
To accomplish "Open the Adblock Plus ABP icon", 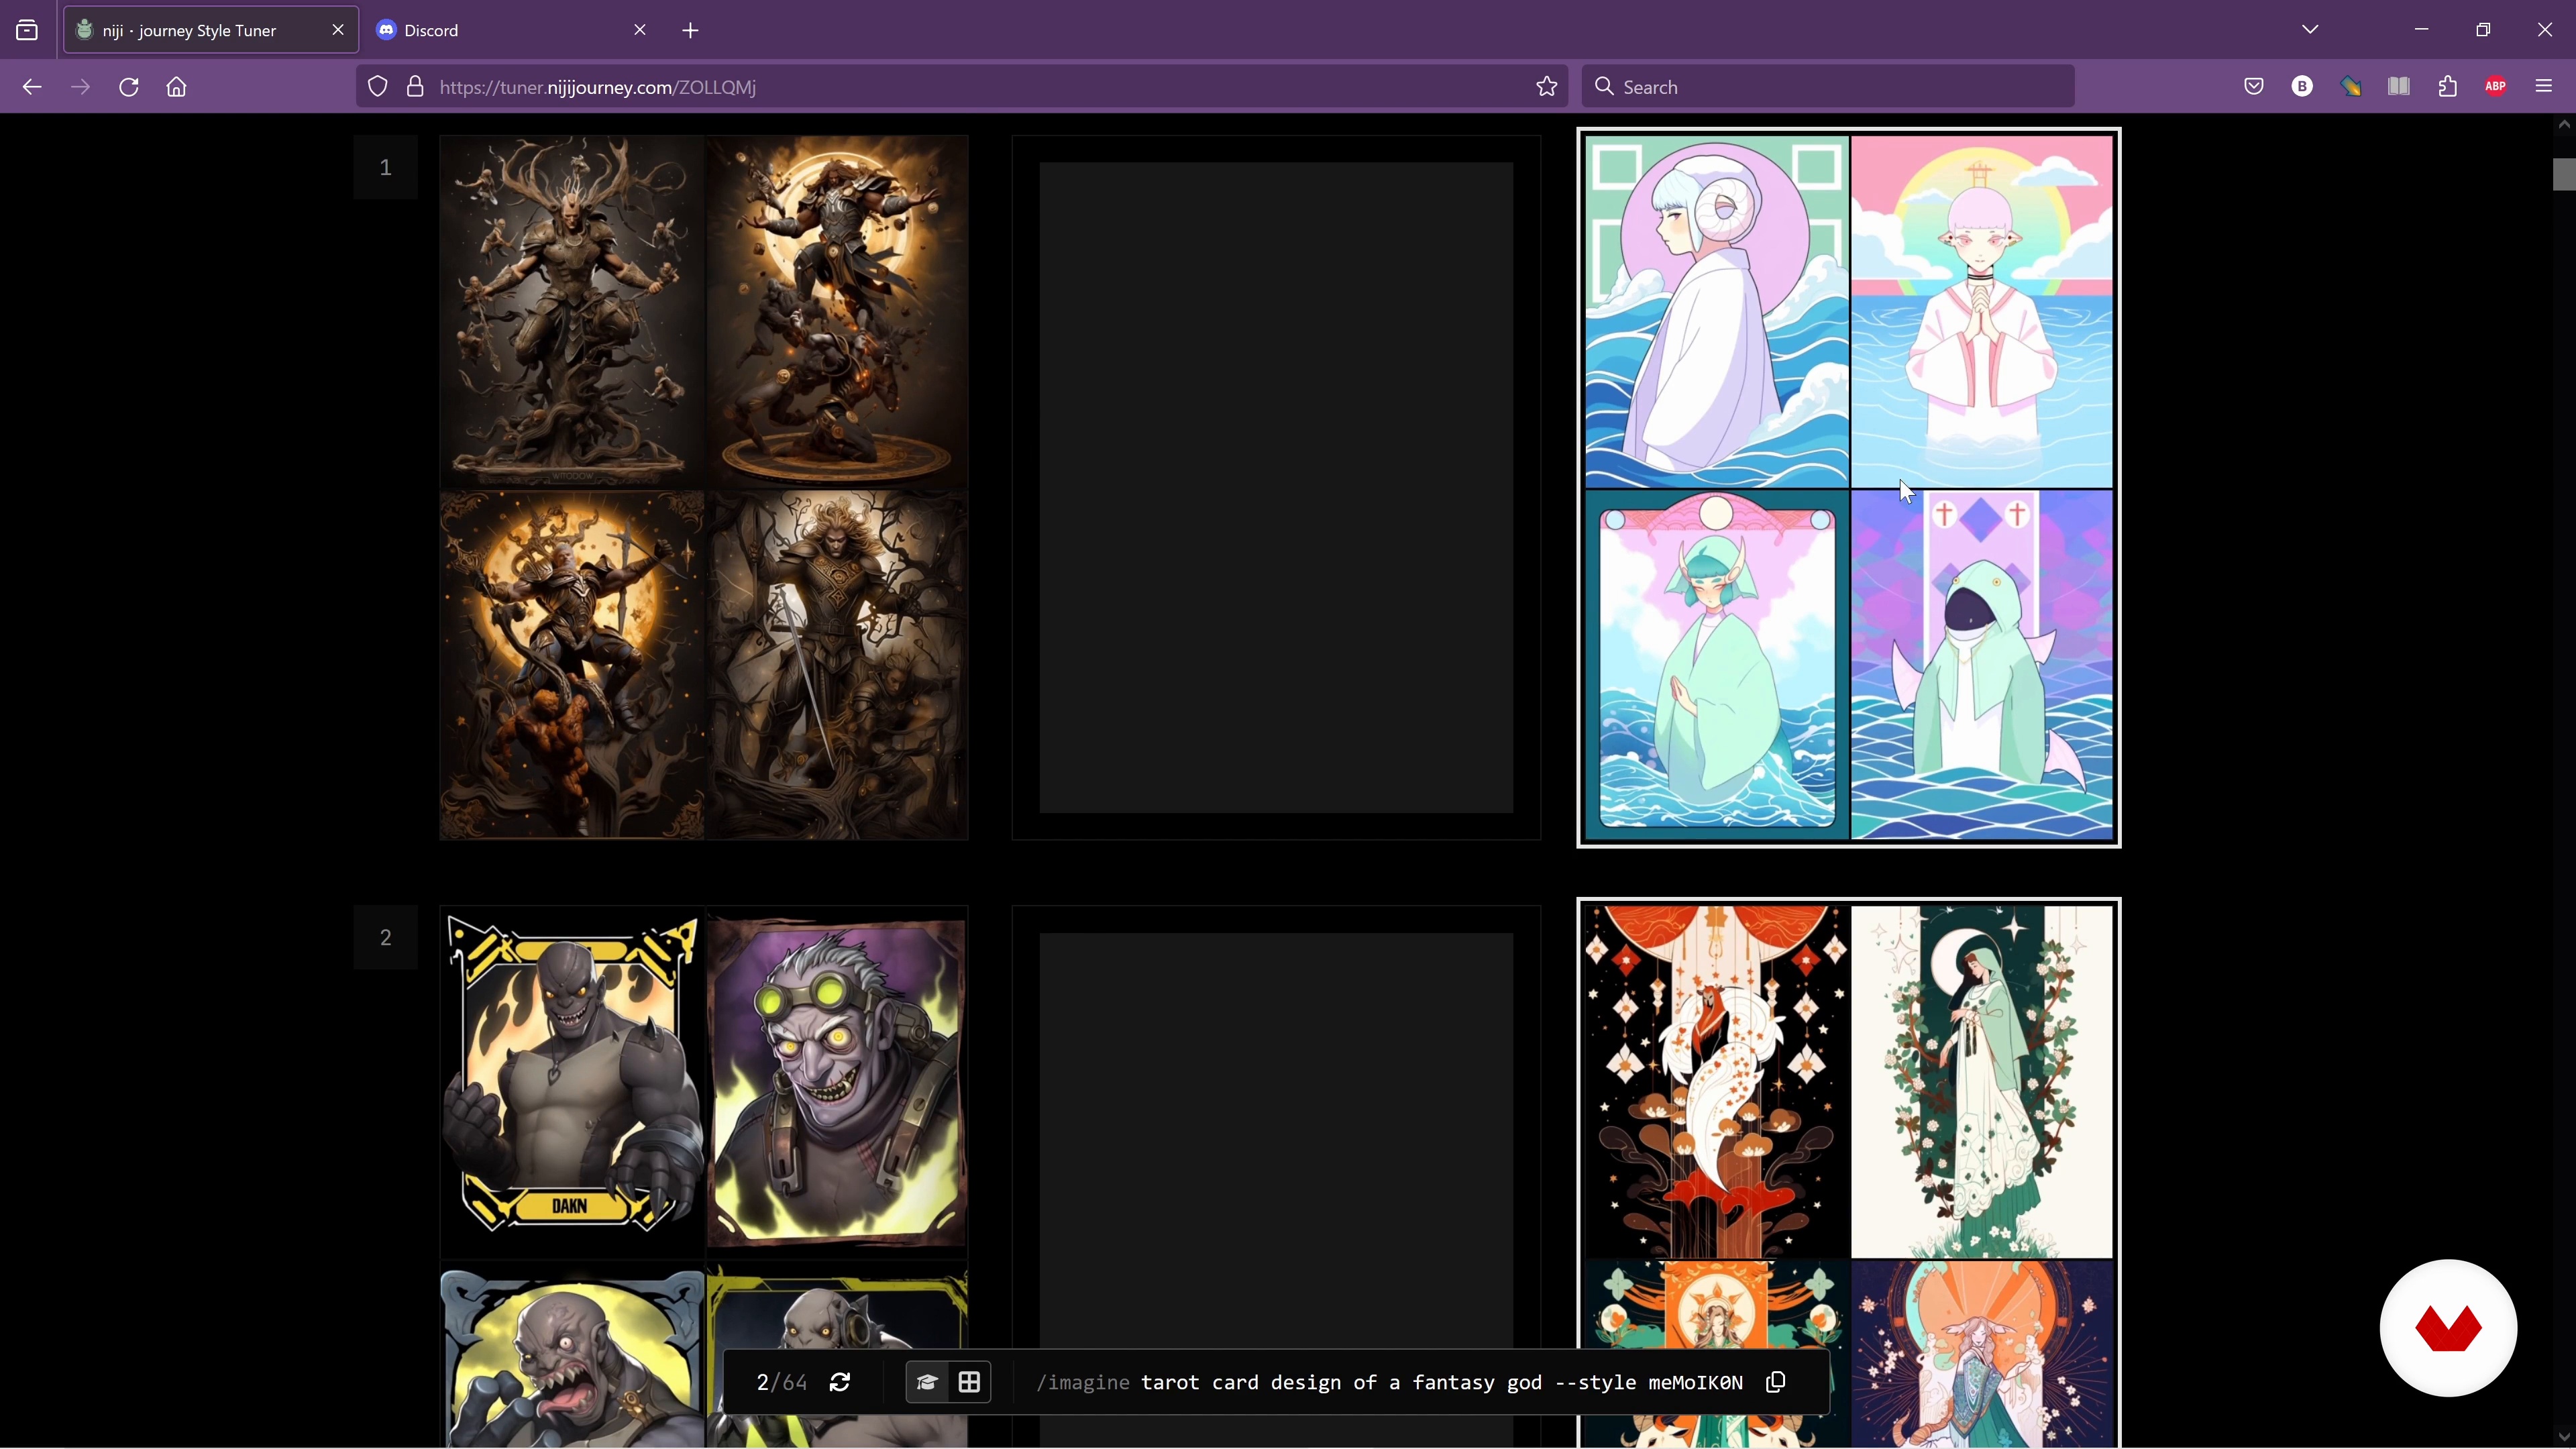I will (2496, 87).
